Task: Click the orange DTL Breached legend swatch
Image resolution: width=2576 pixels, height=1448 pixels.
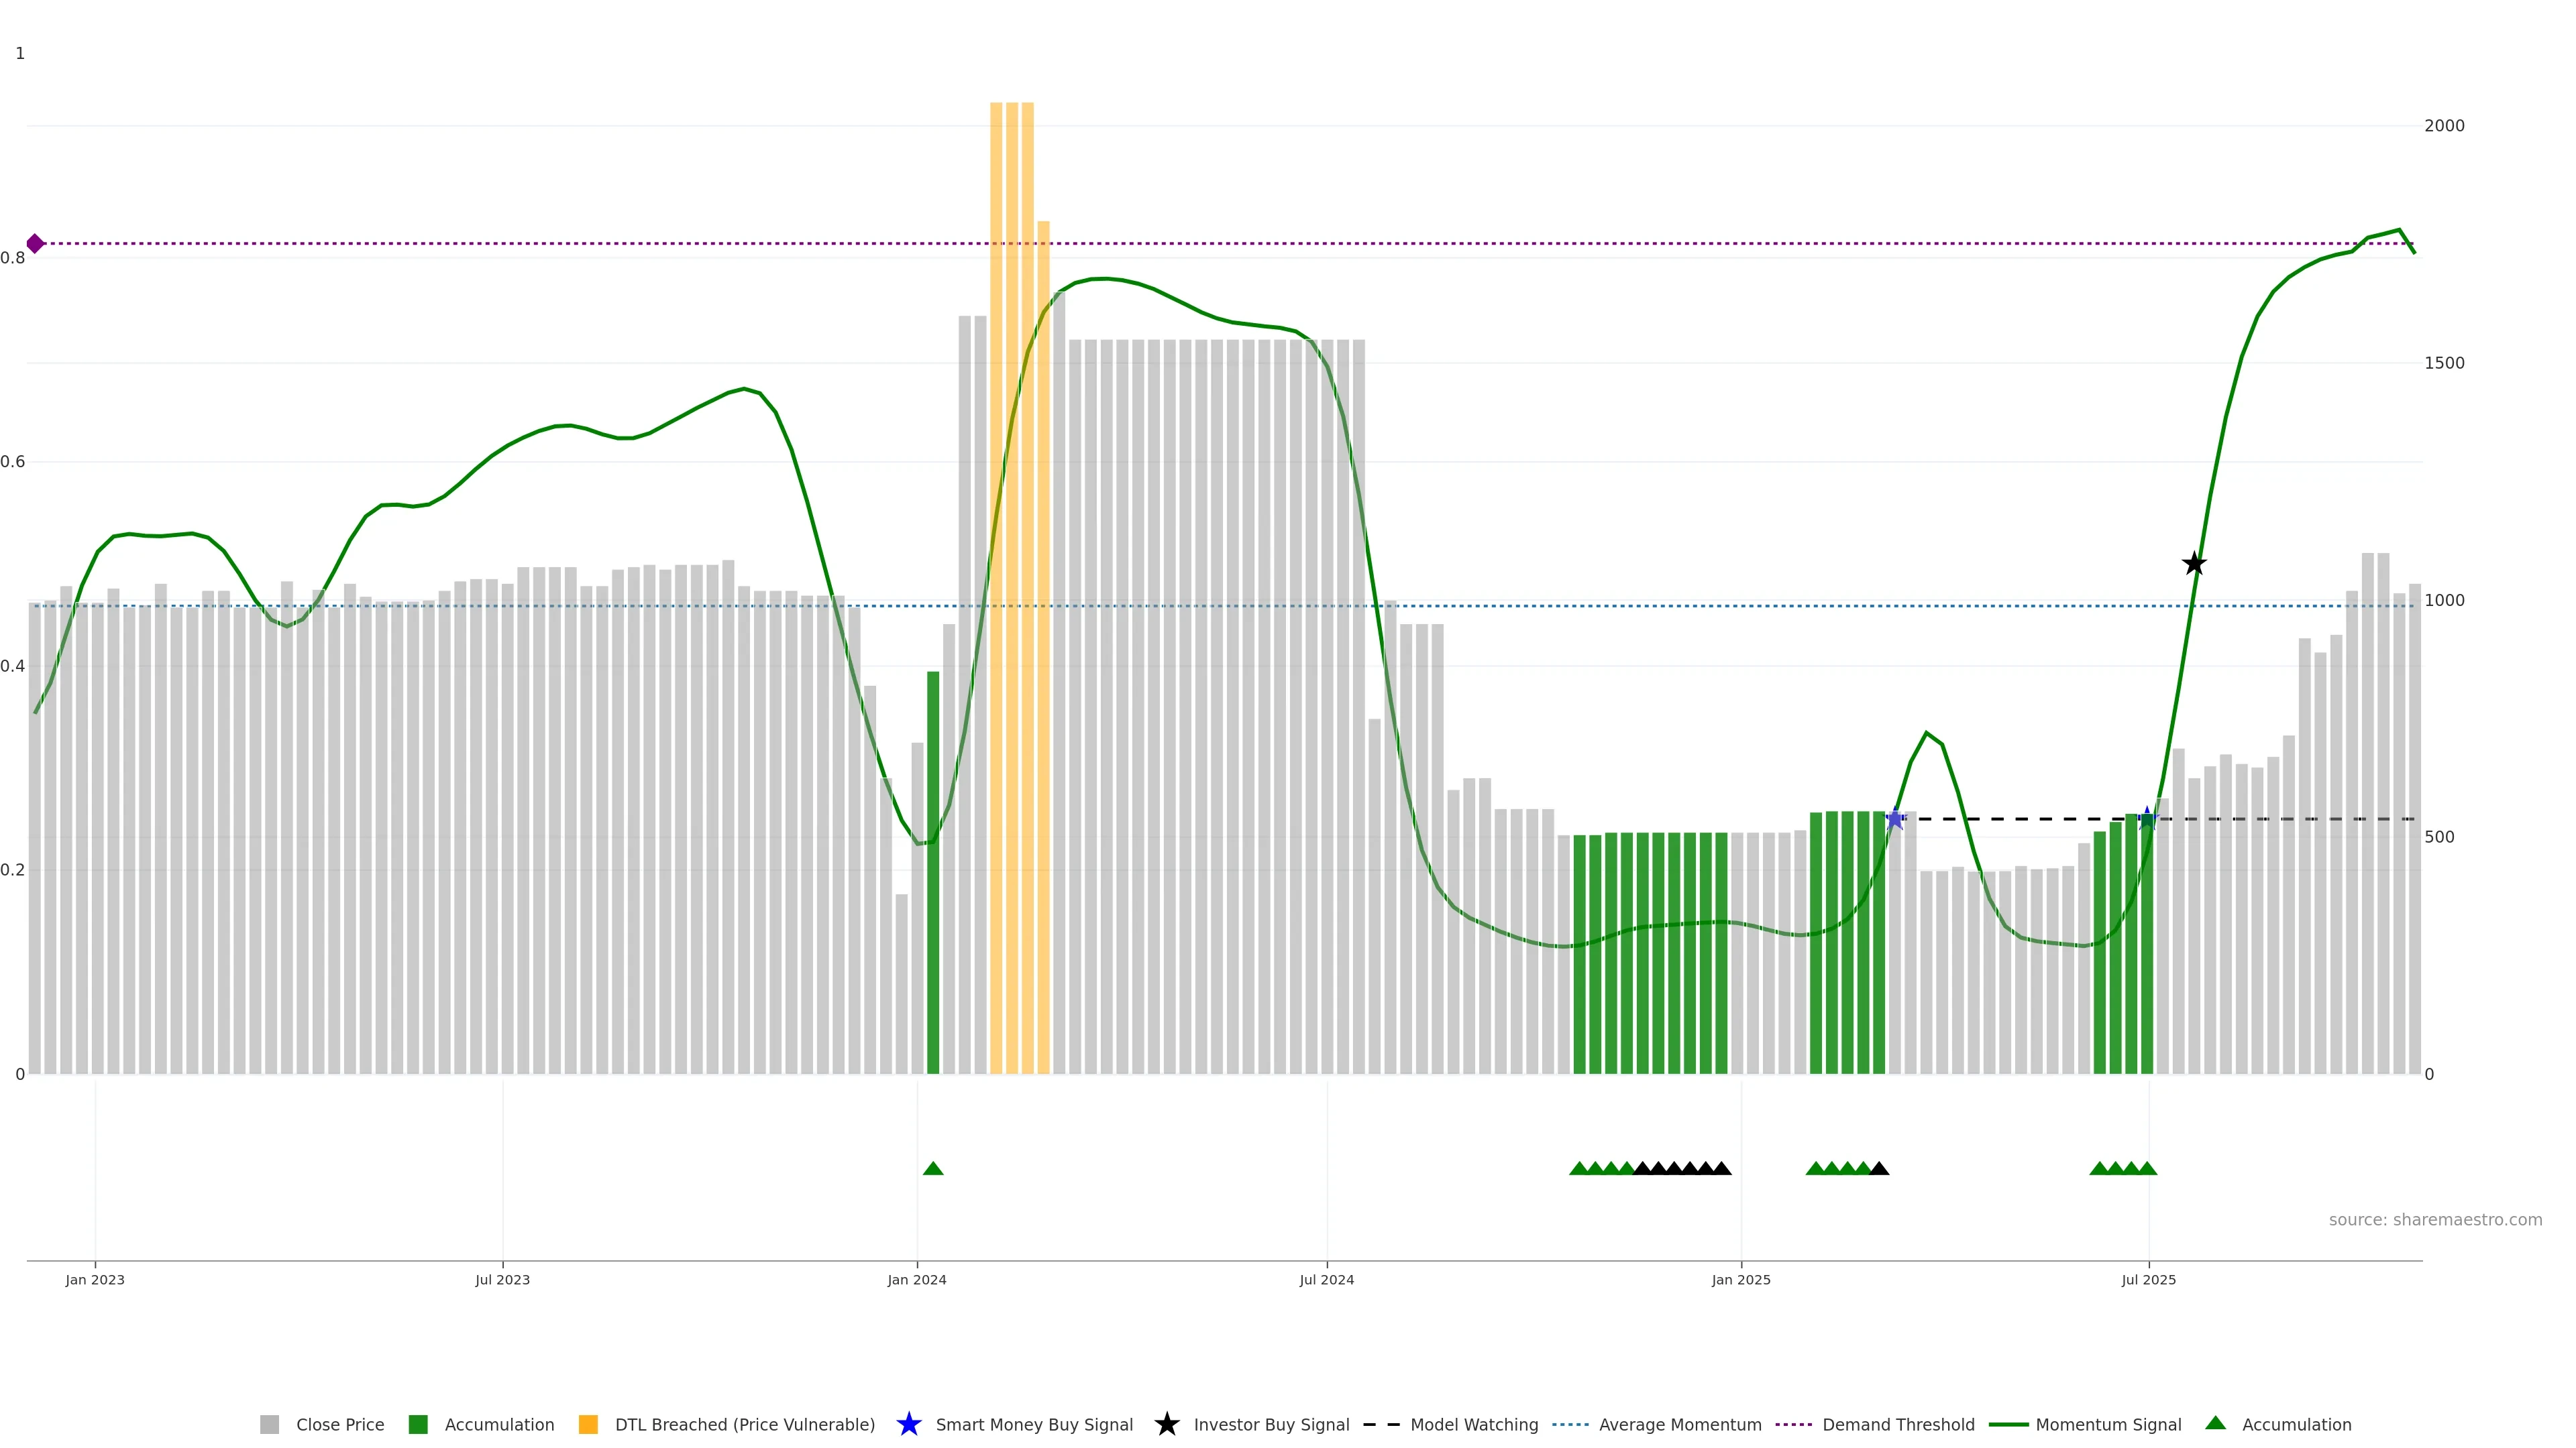Action: pyautogui.click(x=588, y=1425)
